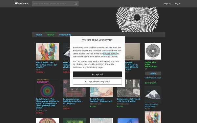Image resolution: width=197 pixels, height=123 pixels.
Task: Open the Privacy Policy link
Action: pyautogui.click(x=110, y=53)
